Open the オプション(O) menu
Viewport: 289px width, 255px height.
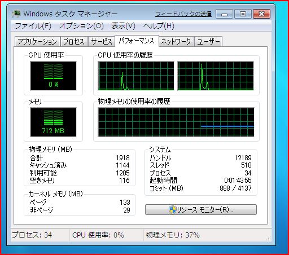coord(81,26)
